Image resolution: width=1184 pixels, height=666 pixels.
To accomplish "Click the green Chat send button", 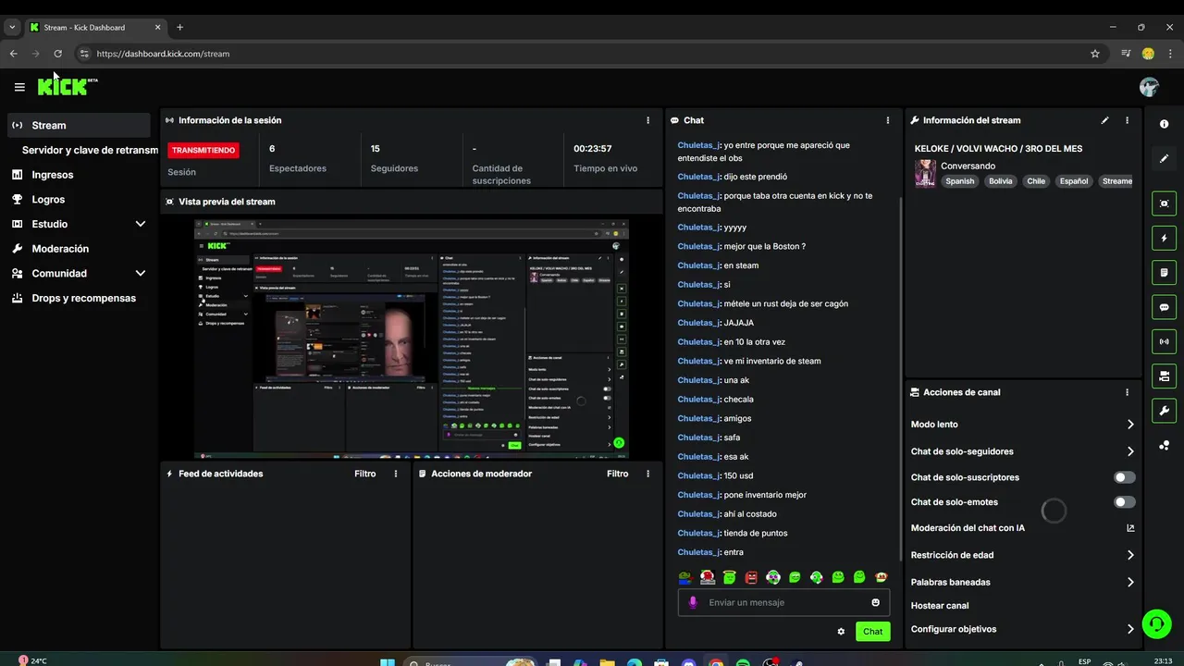I will [872, 632].
